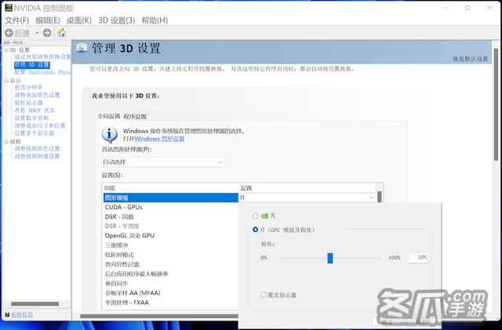Screen dimensions: 502x330
Task: Open the back history dropdown arrow
Action: coord(37,33)
